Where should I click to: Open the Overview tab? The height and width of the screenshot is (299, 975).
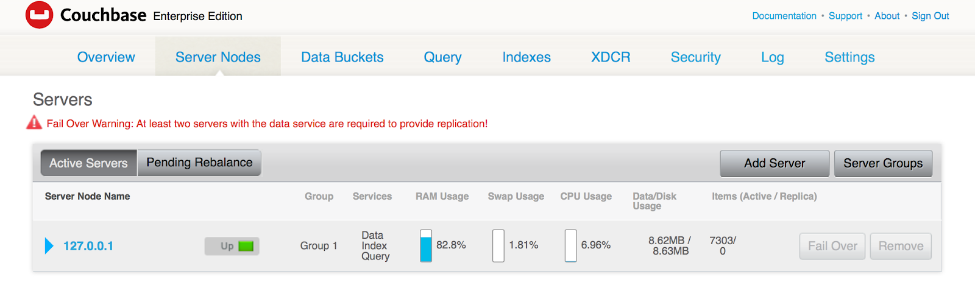(x=106, y=57)
